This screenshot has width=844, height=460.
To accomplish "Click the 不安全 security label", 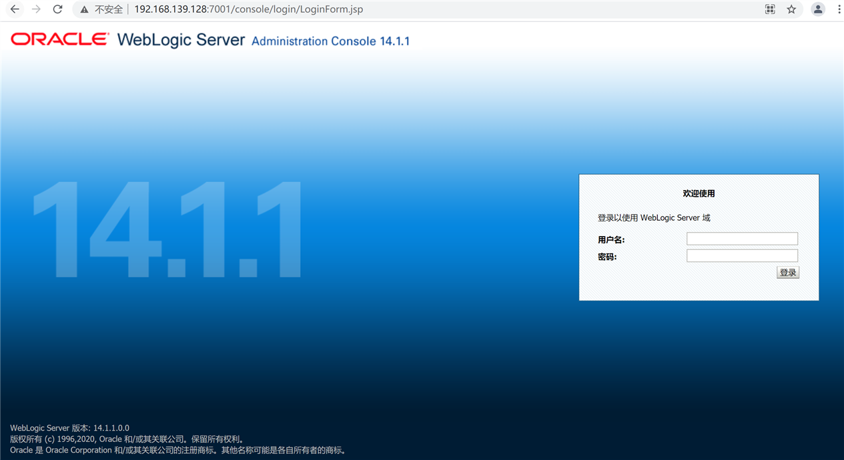I will (109, 10).
